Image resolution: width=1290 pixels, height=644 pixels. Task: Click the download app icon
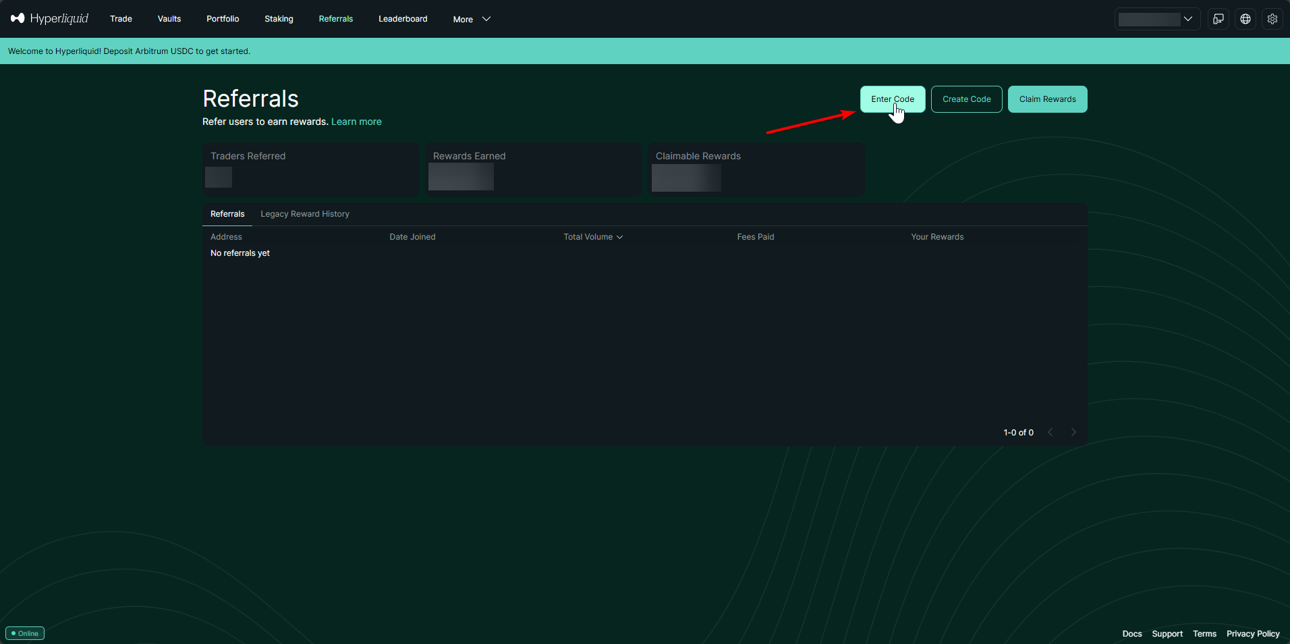[x=1218, y=19]
